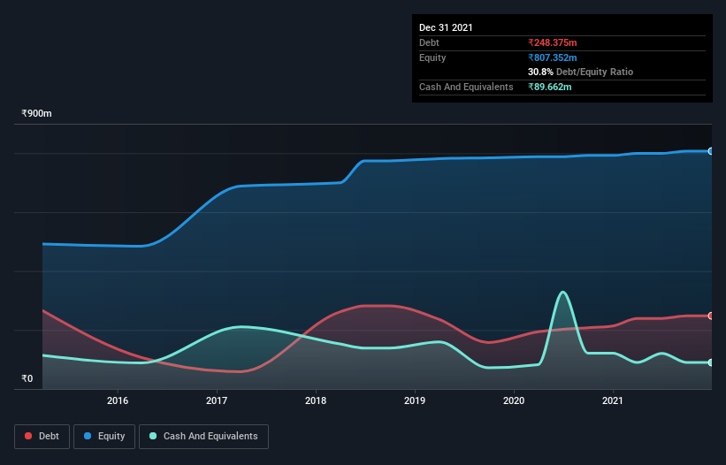The width and height of the screenshot is (726, 465).
Task: Click the ₹89.662m cash value
Action: pos(550,87)
